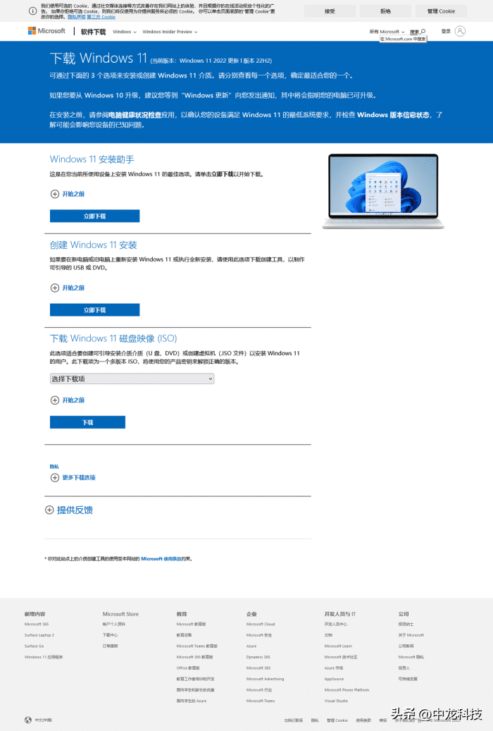This screenshot has height=731, width=493.
Task: Open the 电脑健康状况检查 link
Action: click(135, 115)
